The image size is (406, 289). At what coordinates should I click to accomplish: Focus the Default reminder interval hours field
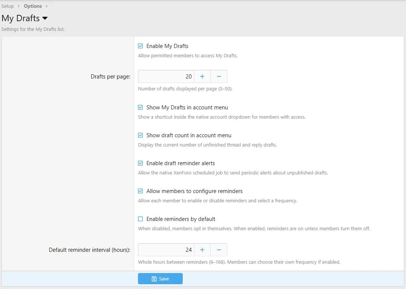coord(166,250)
